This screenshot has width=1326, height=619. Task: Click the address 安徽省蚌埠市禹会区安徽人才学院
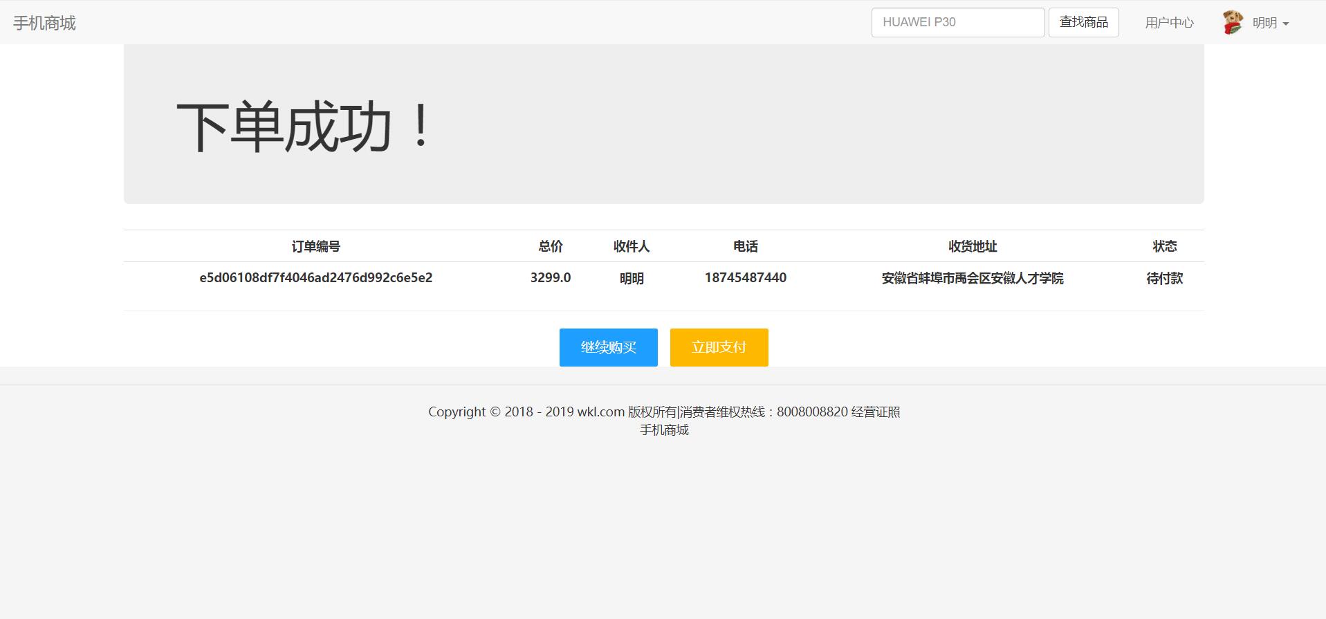[x=973, y=279]
